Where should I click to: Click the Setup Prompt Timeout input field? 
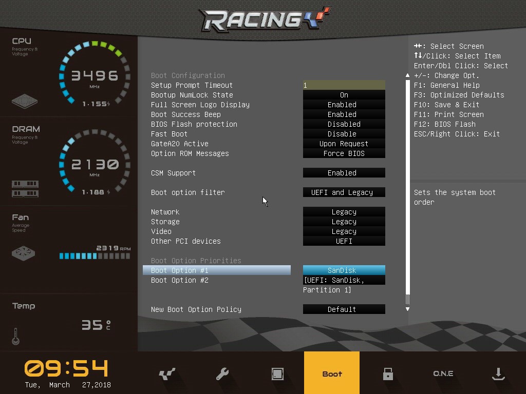point(344,85)
